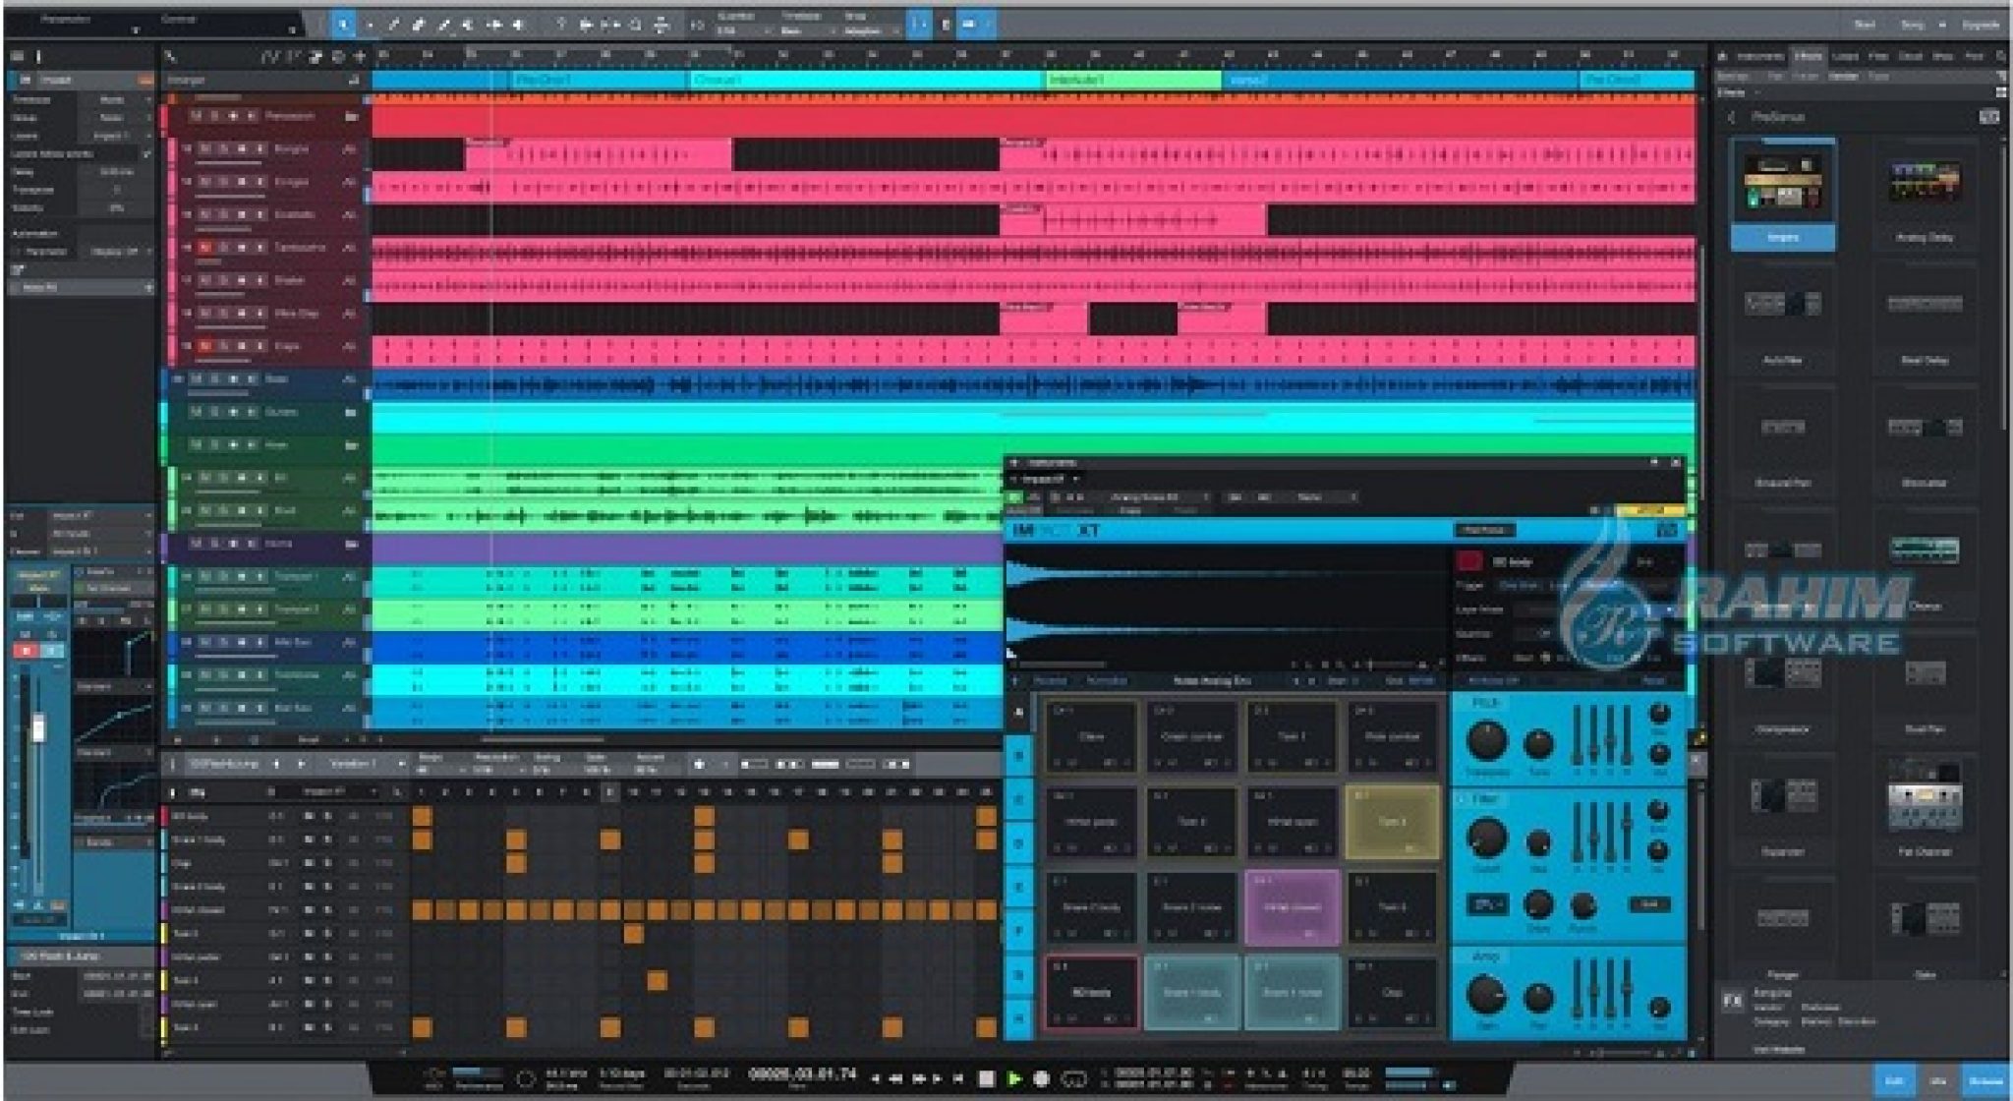Select the Arrow tool in the toolbar
The image size is (2013, 1101).
[x=343, y=22]
